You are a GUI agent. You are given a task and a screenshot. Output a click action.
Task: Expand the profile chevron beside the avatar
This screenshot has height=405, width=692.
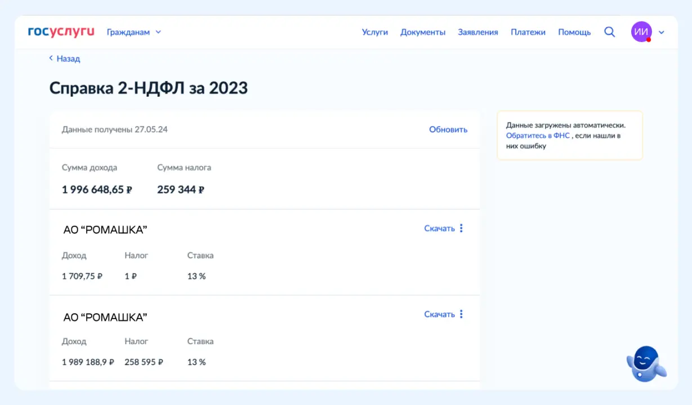coord(662,32)
